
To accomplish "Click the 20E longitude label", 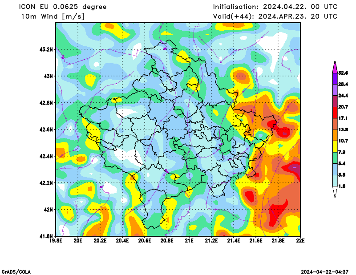I will point(78,240).
